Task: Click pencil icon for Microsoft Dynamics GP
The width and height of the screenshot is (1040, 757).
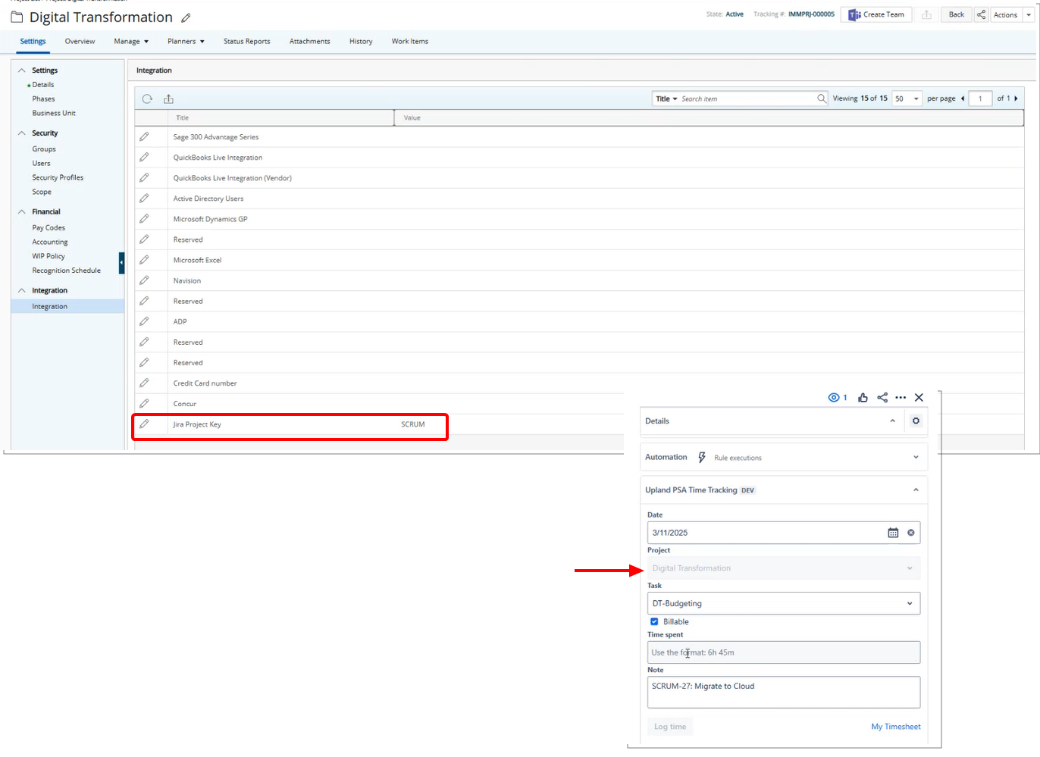Action: pyautogui.click(x=144, y=218)
